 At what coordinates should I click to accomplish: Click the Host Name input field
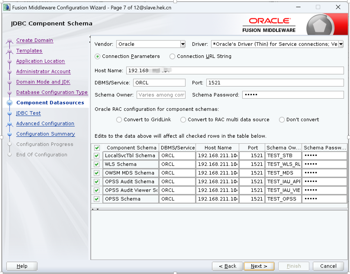235,71
